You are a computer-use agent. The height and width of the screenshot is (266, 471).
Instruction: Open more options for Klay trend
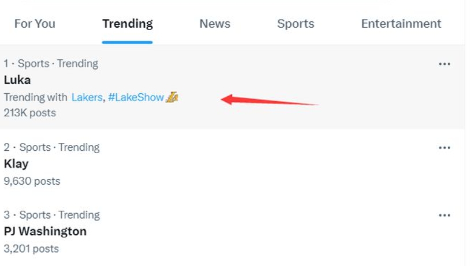tap(444, 148)
